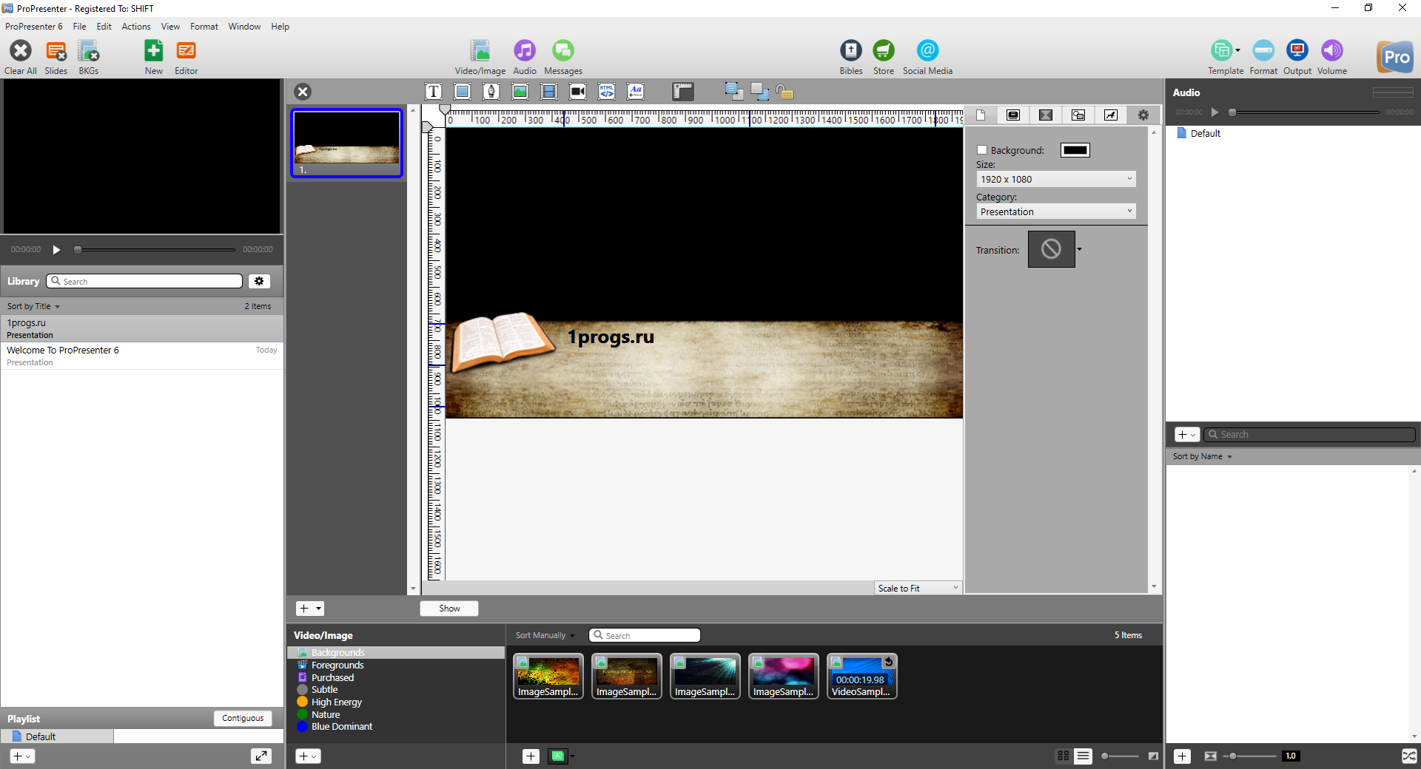Open the Editor toolbar icon
Screen dimensions: 1421x769
pos(186,51)
